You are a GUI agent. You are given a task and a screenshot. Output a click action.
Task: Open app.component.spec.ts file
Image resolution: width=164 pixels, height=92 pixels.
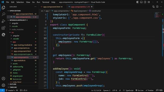click(23, 54)
